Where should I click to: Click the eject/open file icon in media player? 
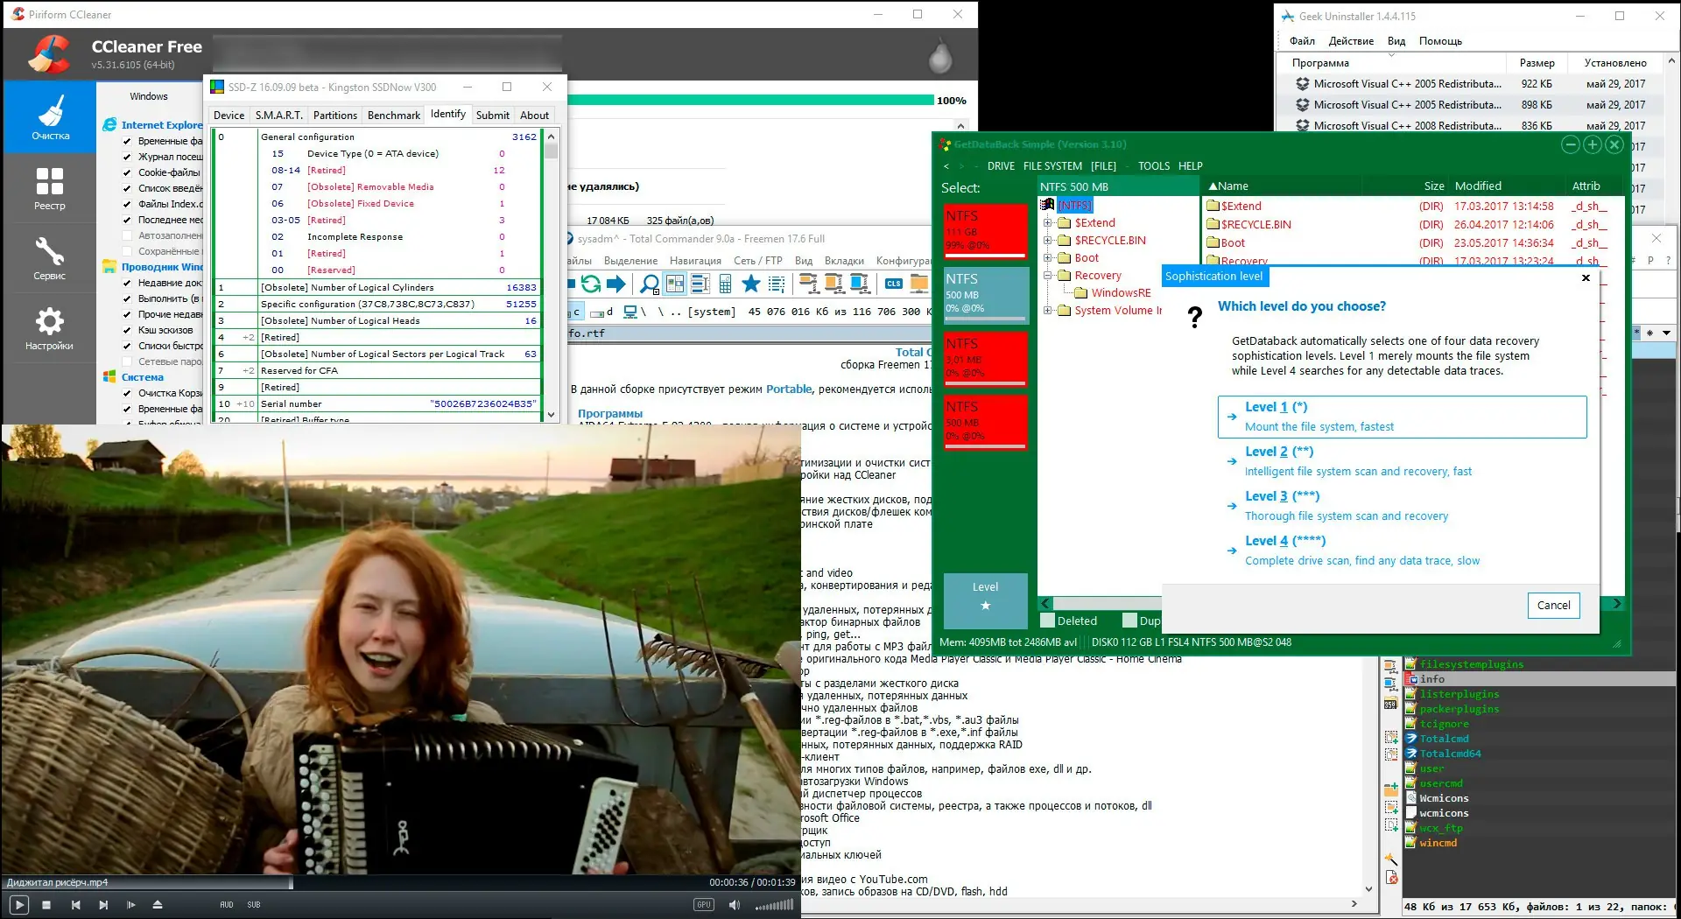pyautogui.click(x=158, y=905)
